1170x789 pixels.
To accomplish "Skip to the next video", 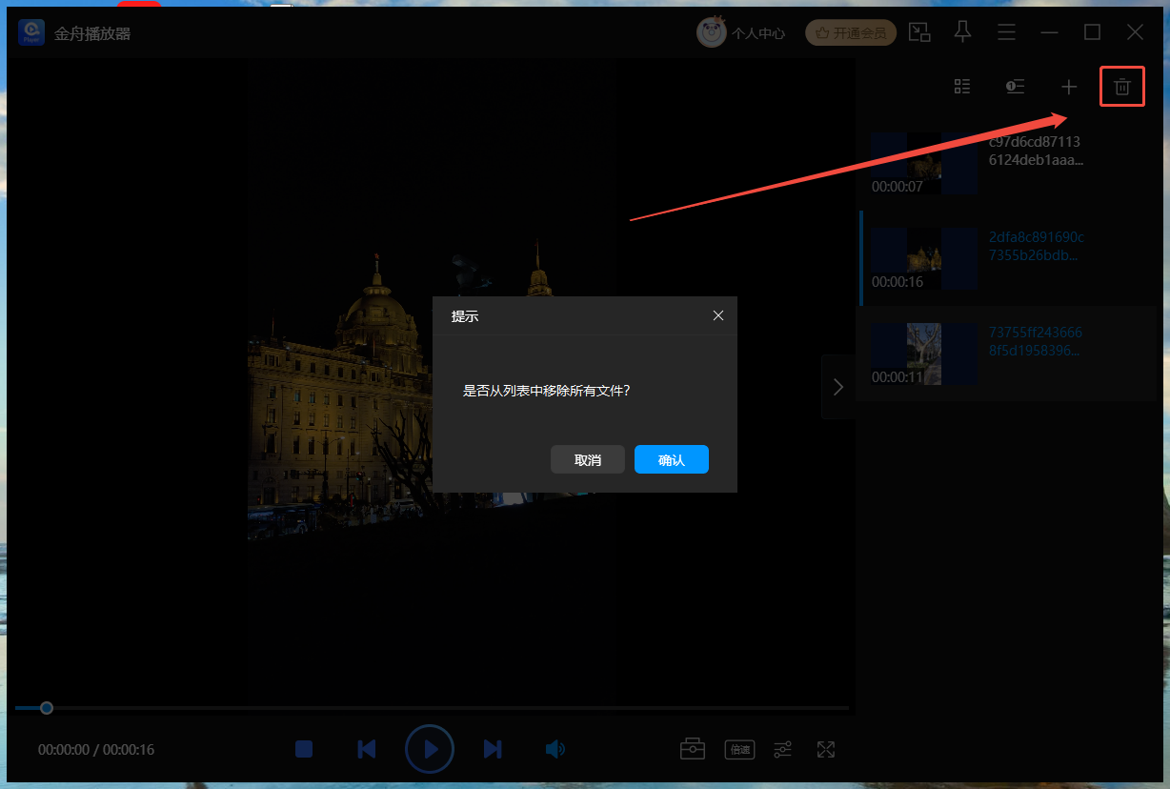I will tap(493, 749).
